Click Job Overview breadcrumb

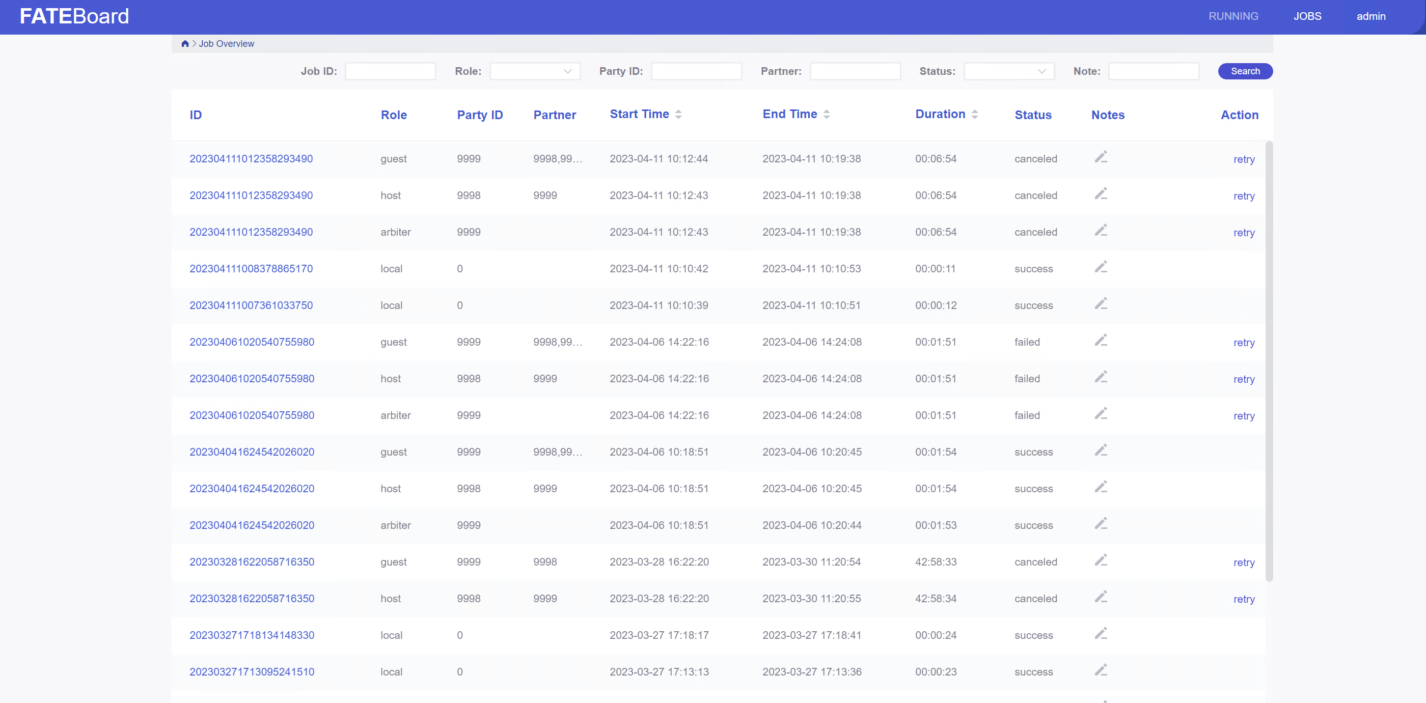(x=227, y=44)
